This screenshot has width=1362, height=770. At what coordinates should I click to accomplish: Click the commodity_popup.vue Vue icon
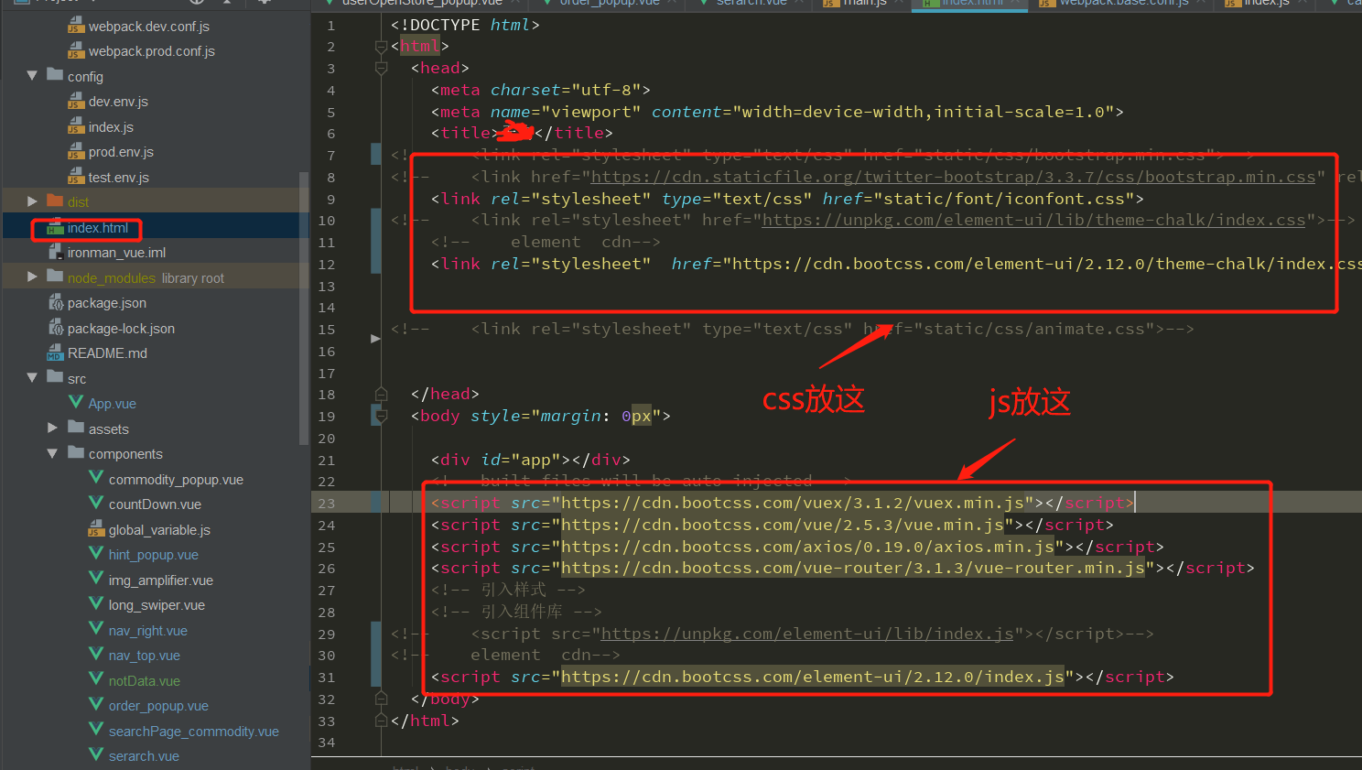(x=96, y=478)
